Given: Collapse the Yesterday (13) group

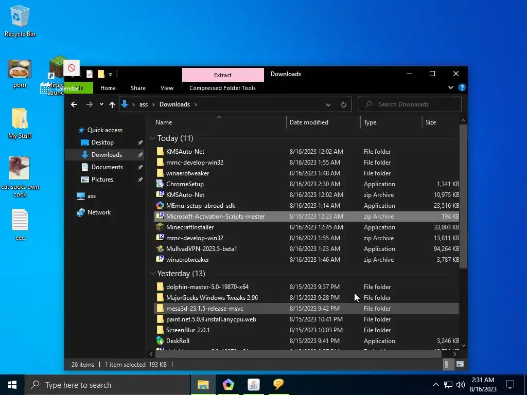Looking at the screenshot, I should 152,274.
